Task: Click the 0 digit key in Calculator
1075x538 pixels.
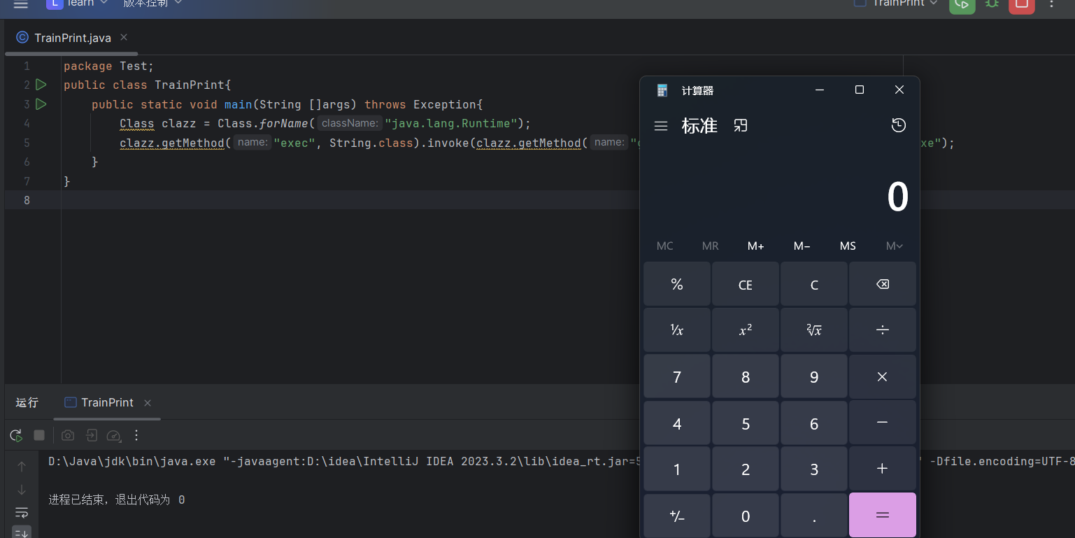Action: pos(746,516)
